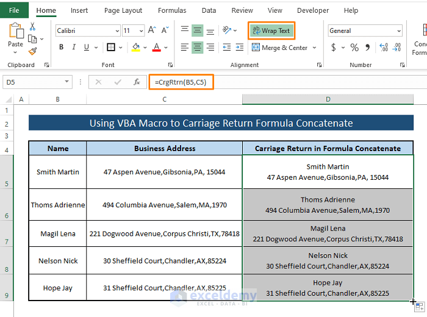
Task: Click the Increase Indent icon
Action: click(x=240, y=48)
